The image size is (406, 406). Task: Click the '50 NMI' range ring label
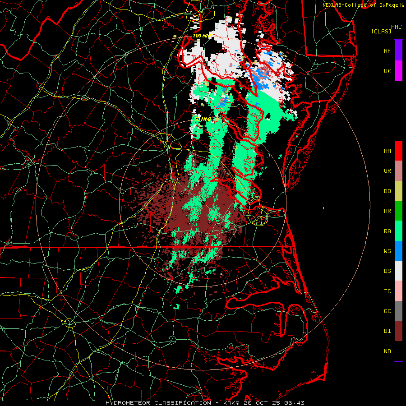pyautogui.click(x=203, y=119)
